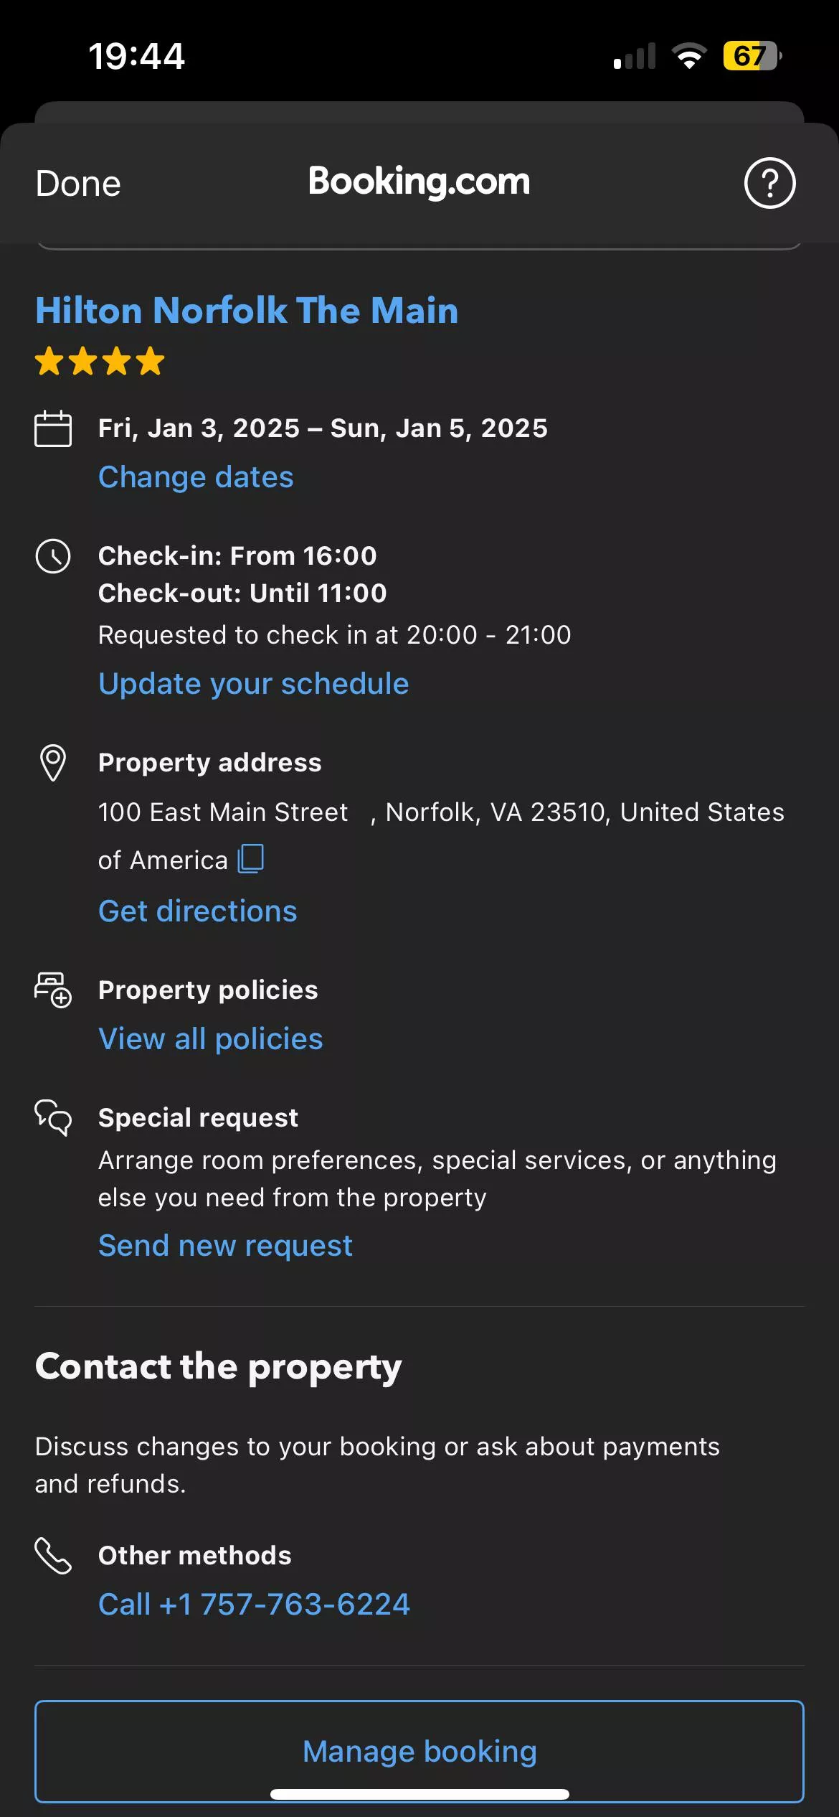Tap the four-star rating row
Viewport: 839px width, 1817px height.
(100, 361)
